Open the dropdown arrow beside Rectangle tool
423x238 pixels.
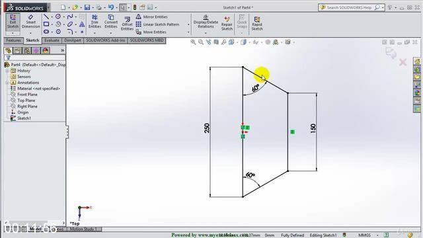52,24
